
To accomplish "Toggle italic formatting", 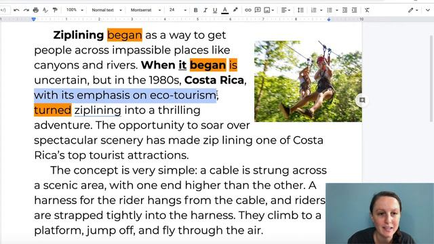I will (205, 10).
